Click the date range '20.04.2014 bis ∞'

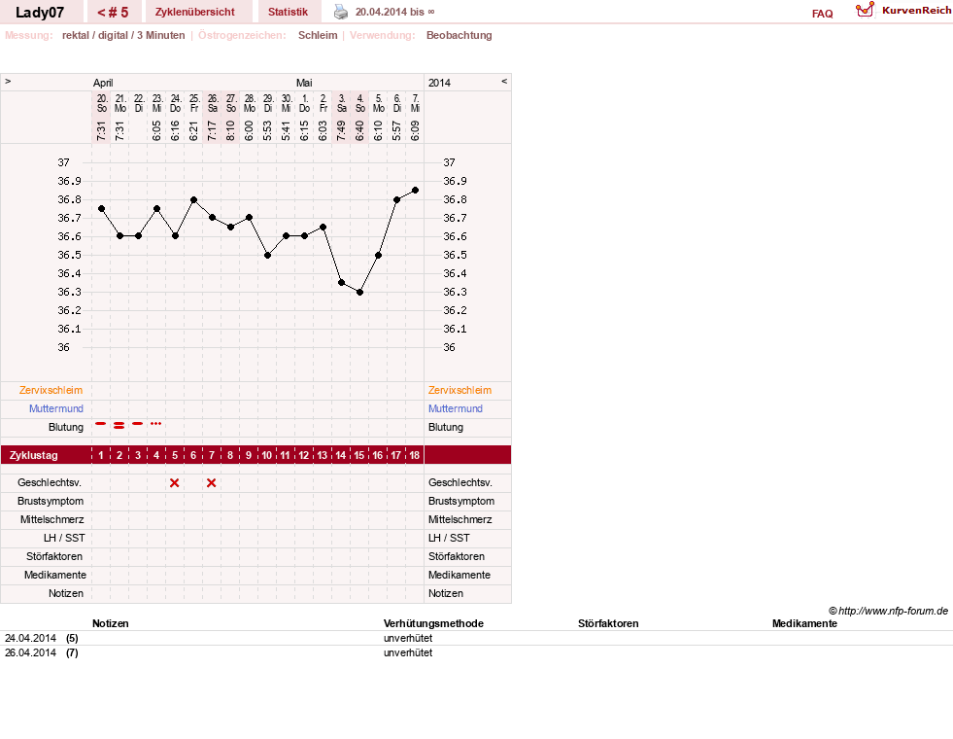[x=395, y=13]
